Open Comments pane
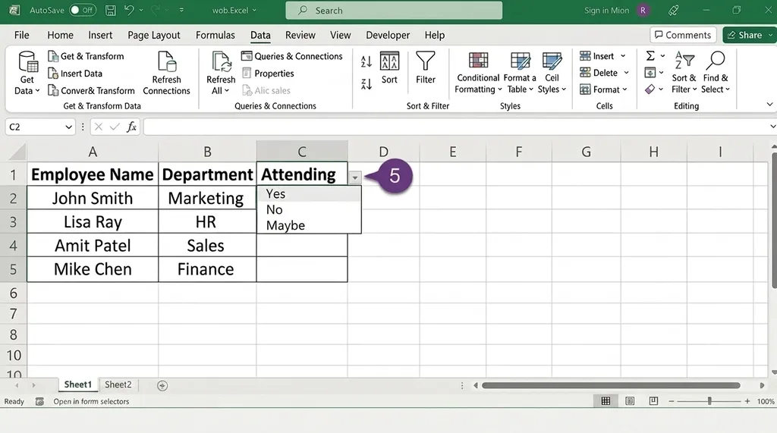Image resolution: width=777 pixels, height=433 pixels. click(x=683, y=35)
